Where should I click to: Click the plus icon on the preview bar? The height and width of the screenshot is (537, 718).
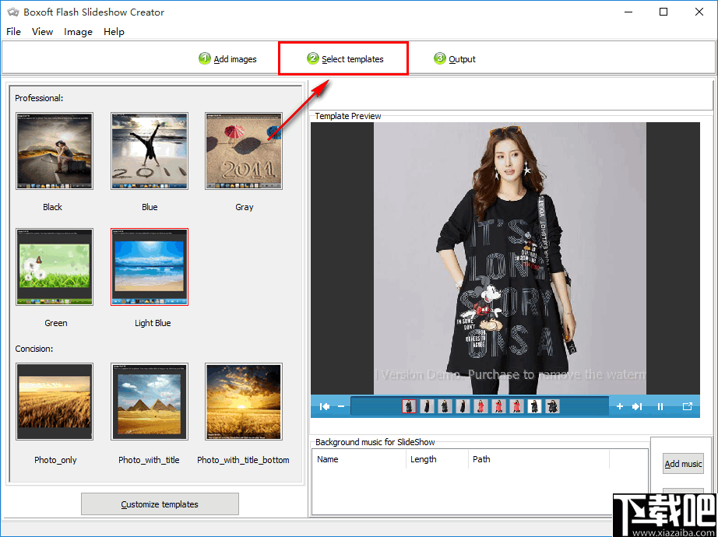tap(620, 406)
